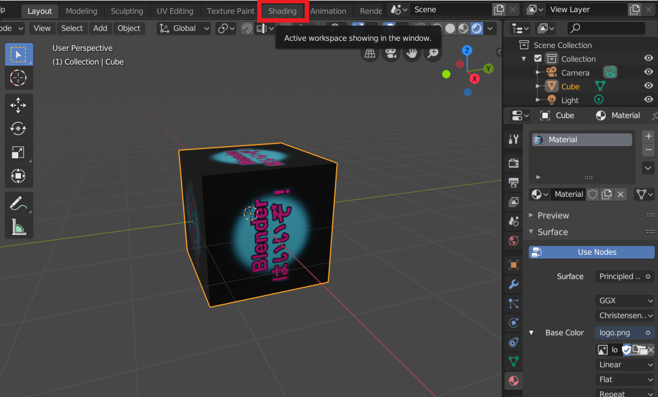Open the Linear interpolation dropdown
This screenshot has height=397, width=658.
[625, 364]
